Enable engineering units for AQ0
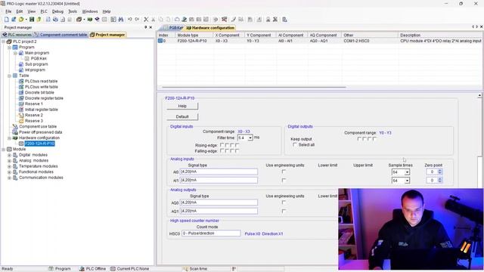 [x=284, y=202]
